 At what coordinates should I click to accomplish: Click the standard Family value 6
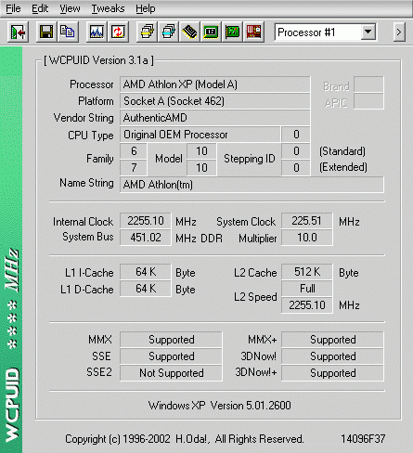[134, 151]
